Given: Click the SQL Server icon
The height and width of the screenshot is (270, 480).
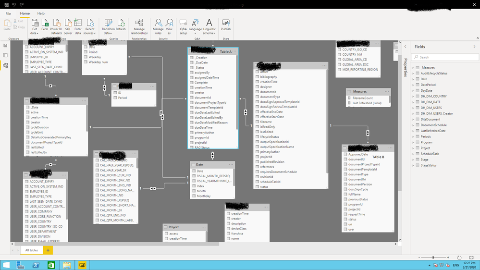Looking at the screenshot, I should [x=68, y=26].
